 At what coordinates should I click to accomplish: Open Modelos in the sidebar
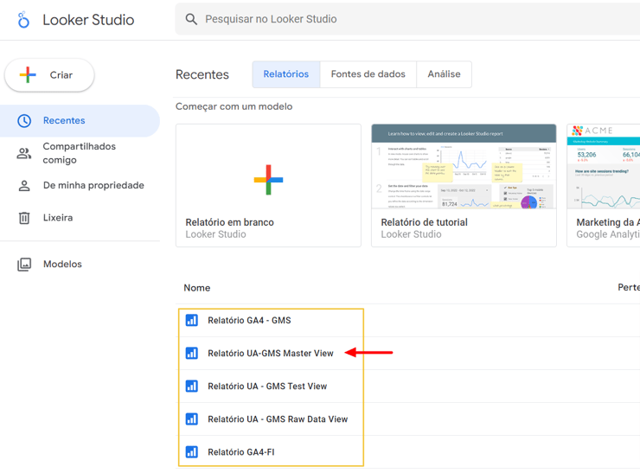[80, 264]
